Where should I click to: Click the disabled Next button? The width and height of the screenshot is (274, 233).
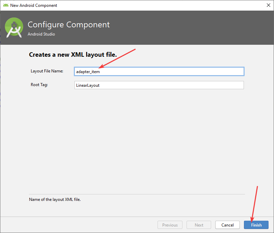[x=199, y=225]
